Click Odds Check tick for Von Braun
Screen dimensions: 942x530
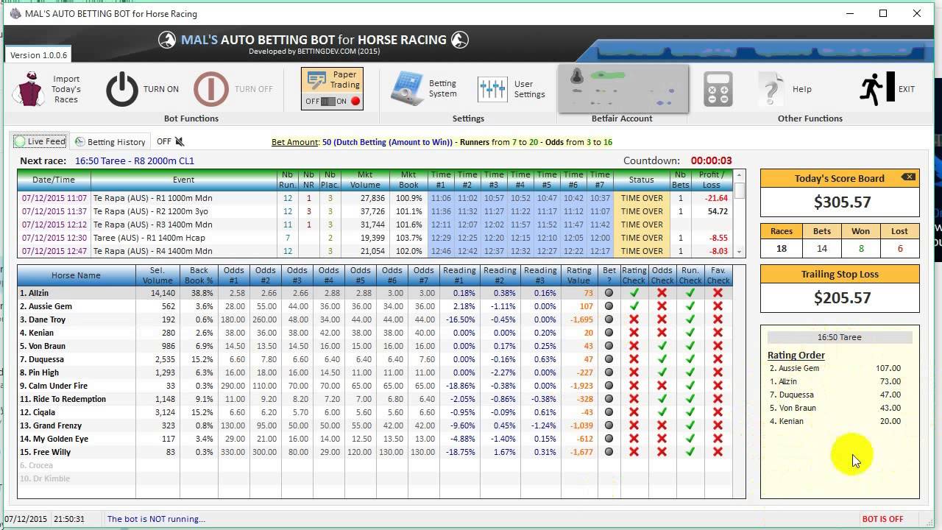point(662,346)
